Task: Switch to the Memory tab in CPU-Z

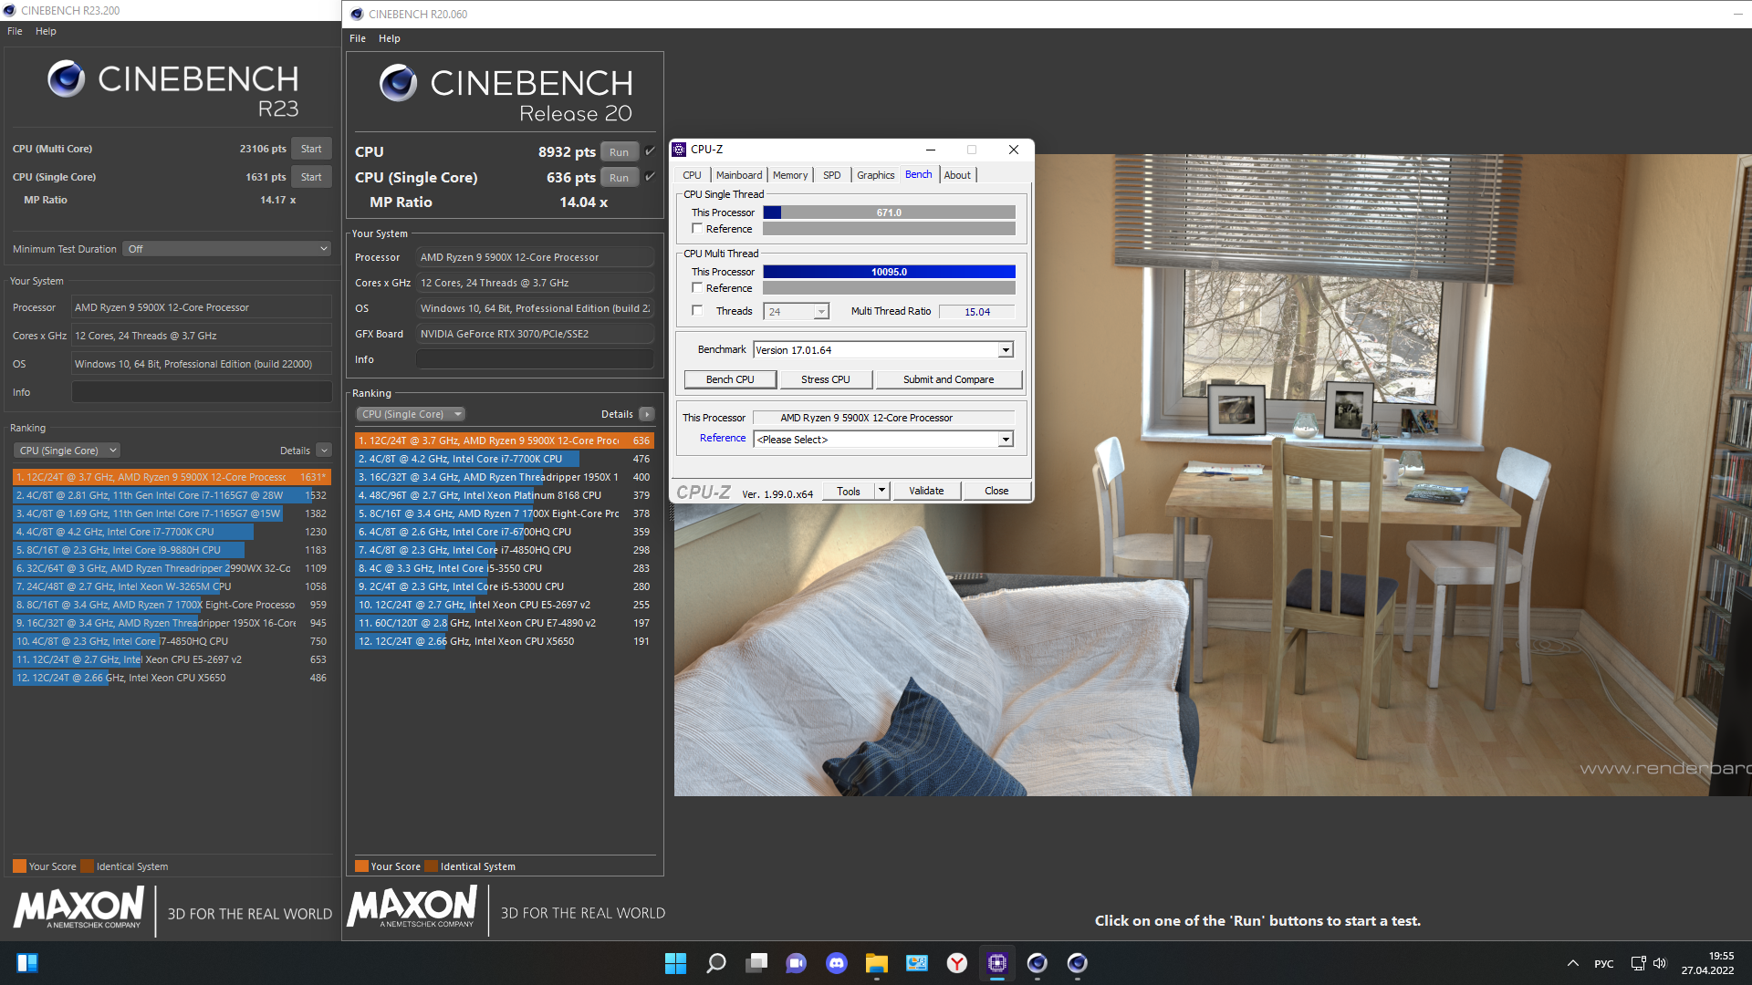Action: (x=789, y=175)
